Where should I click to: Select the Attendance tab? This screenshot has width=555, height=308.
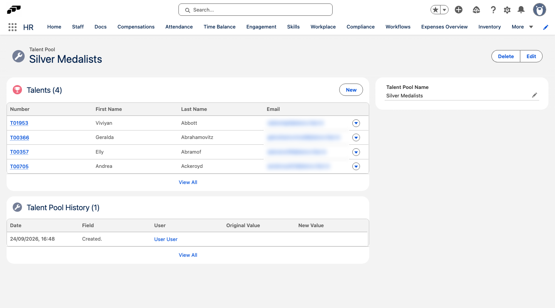(179, 27)
